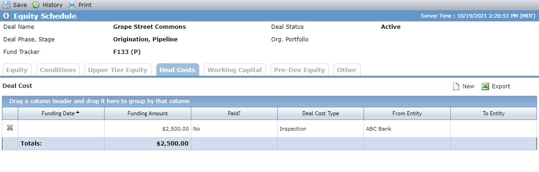Click the Deal Cost Type column header
Viewport: 539px width, 172px height.
pos(321,113)
